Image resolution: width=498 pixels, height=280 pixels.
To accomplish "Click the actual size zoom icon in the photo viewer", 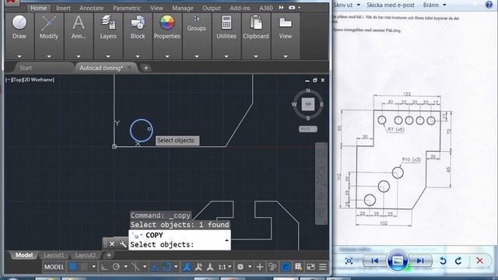I will [x=349, y=261].
